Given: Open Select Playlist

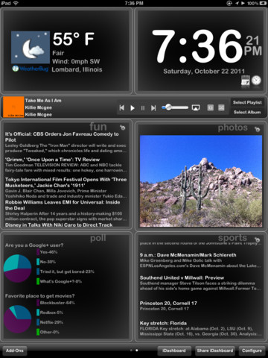Looking at the screenshot, I should point(247,102).
